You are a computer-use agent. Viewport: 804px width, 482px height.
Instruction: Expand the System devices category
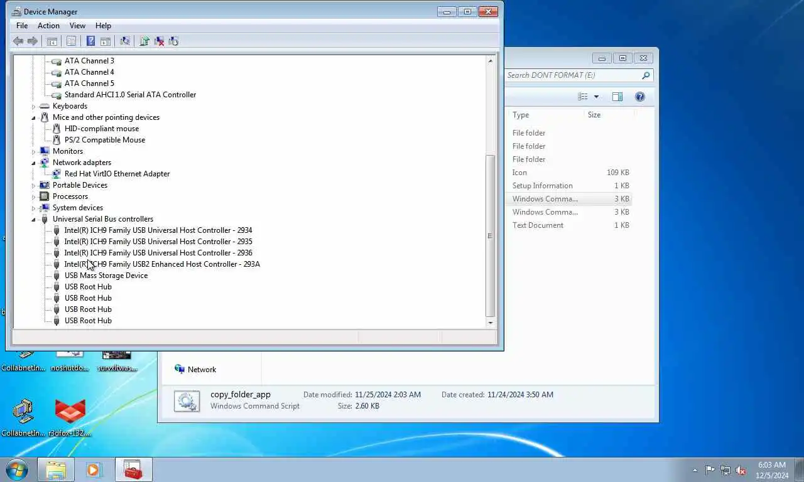click(34, 208)
